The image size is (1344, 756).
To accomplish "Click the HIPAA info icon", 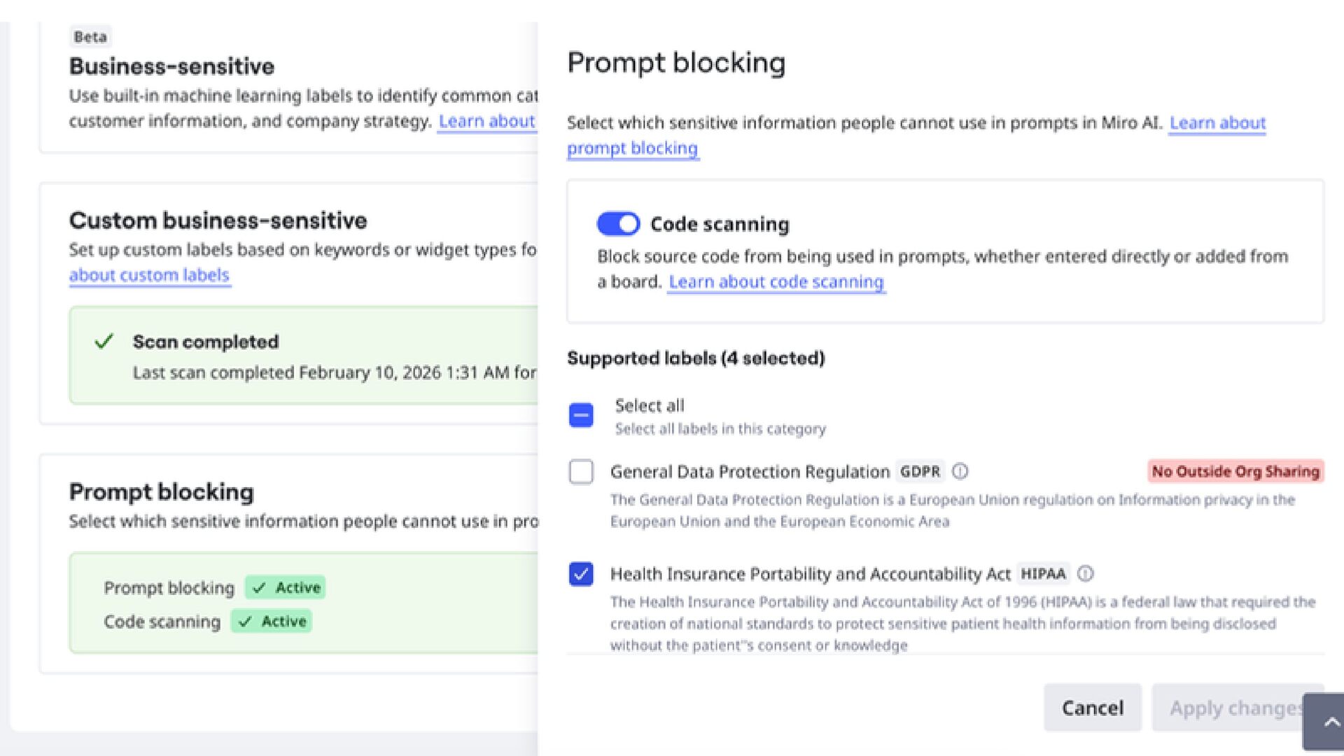I will (x=1085, y=574).
